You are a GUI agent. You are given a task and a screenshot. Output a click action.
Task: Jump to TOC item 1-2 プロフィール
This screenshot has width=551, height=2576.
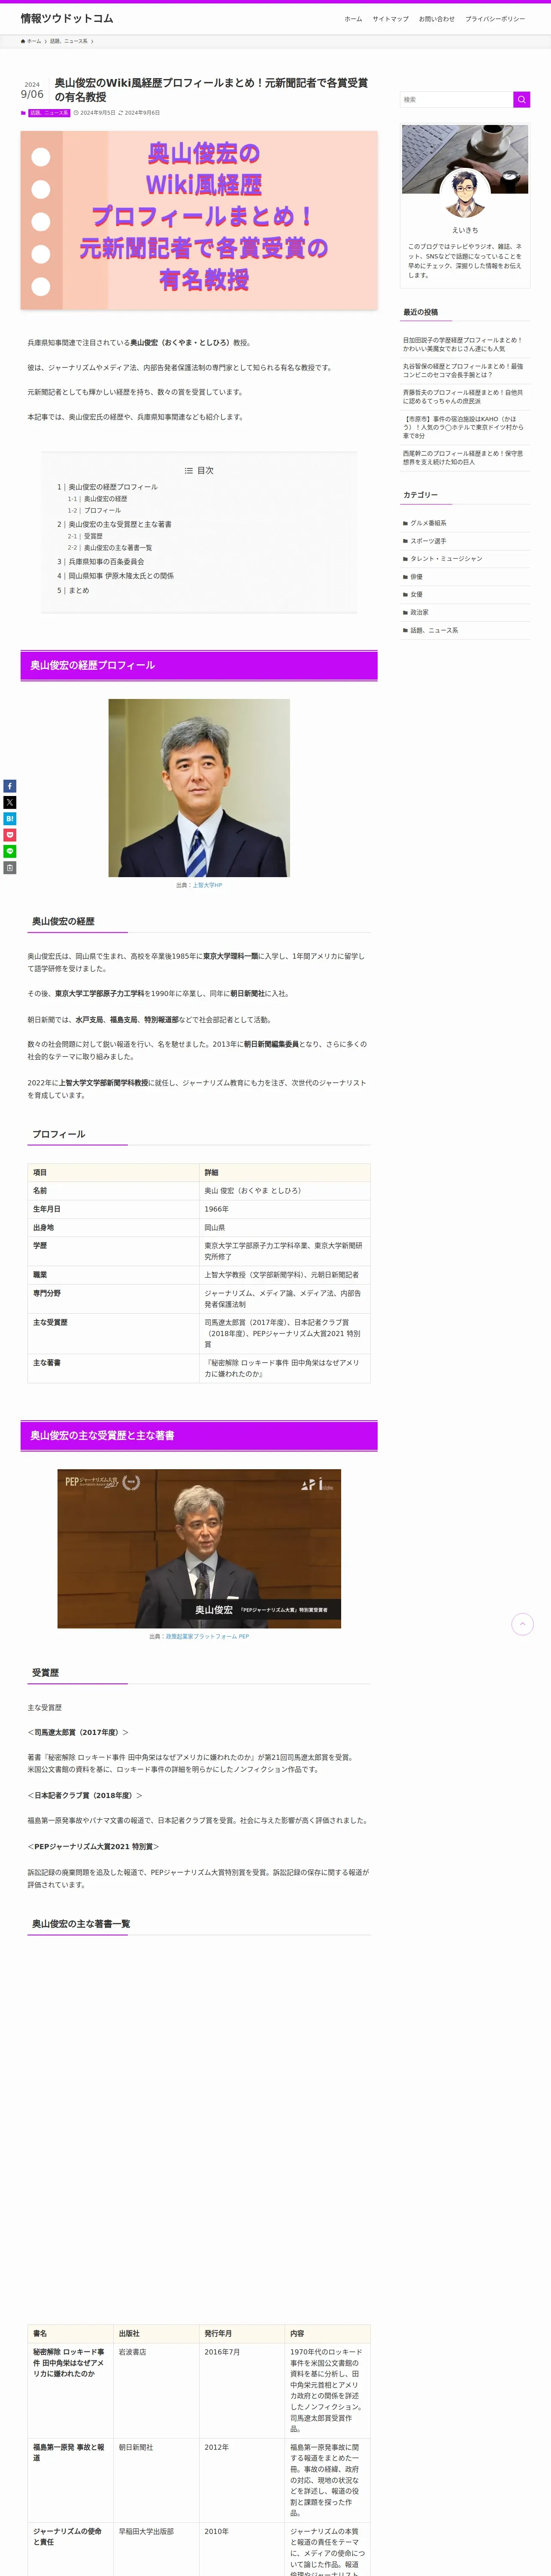(102, 511)
